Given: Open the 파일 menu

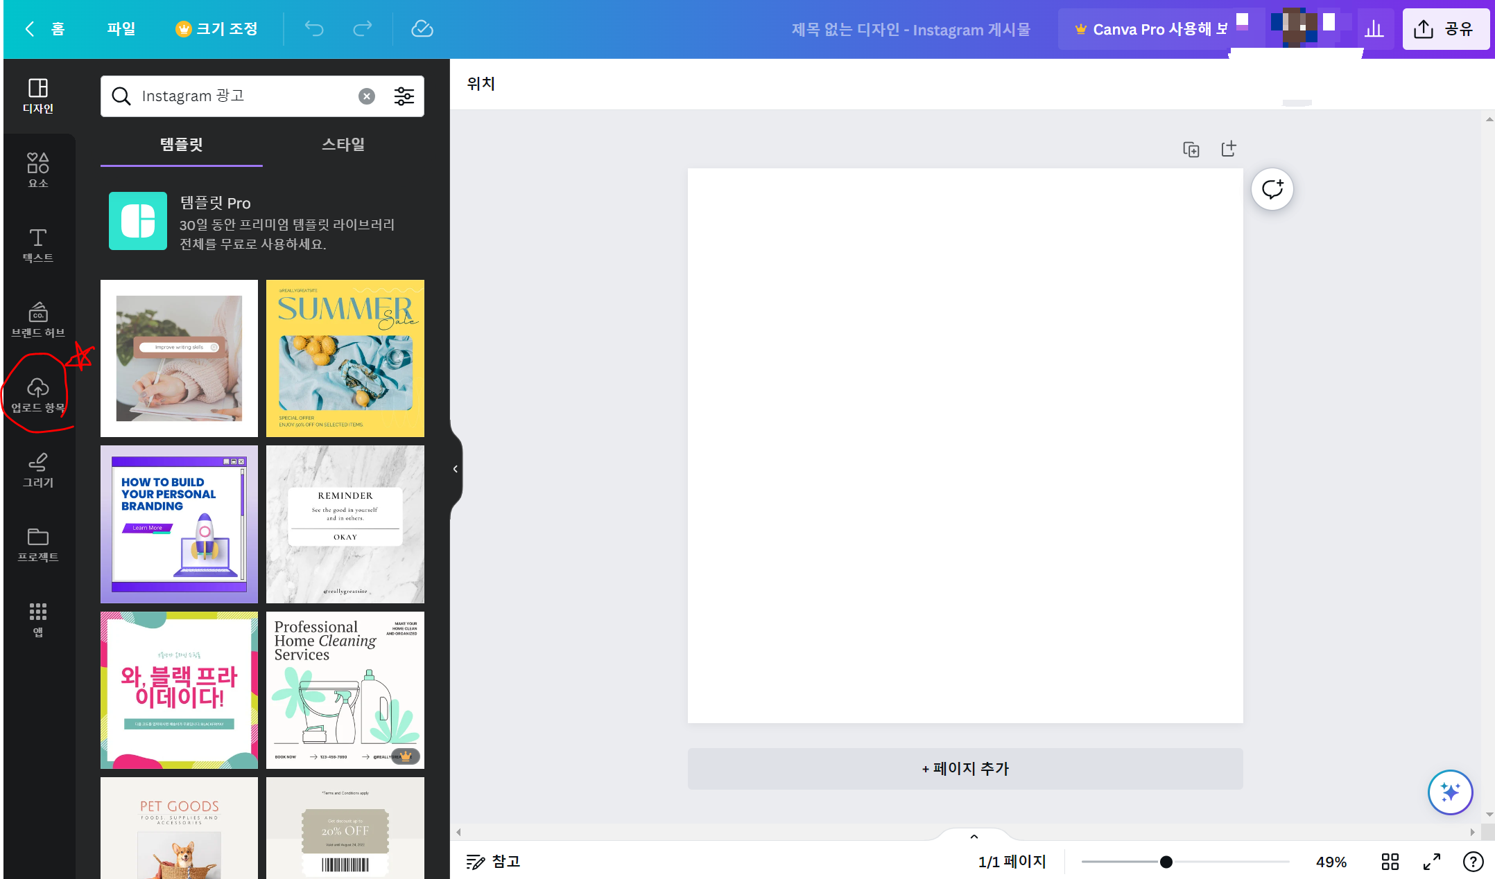Looking at the screenshot, I should point(121,28).
